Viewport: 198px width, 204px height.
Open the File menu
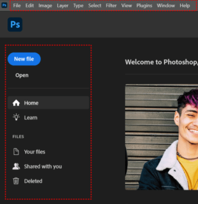tap(17, 6)
